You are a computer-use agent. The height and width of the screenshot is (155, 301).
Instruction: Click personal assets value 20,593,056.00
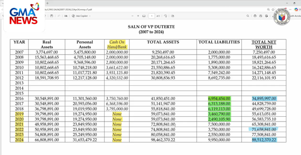tap(85, 104)
